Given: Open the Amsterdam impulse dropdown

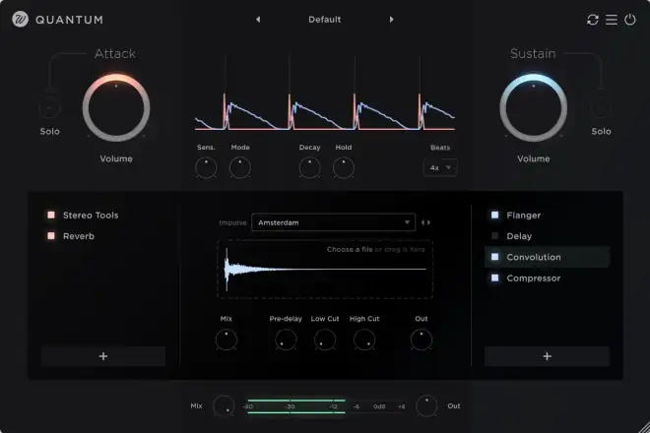Looking at the screenshot, I should [x=333, y=222].
